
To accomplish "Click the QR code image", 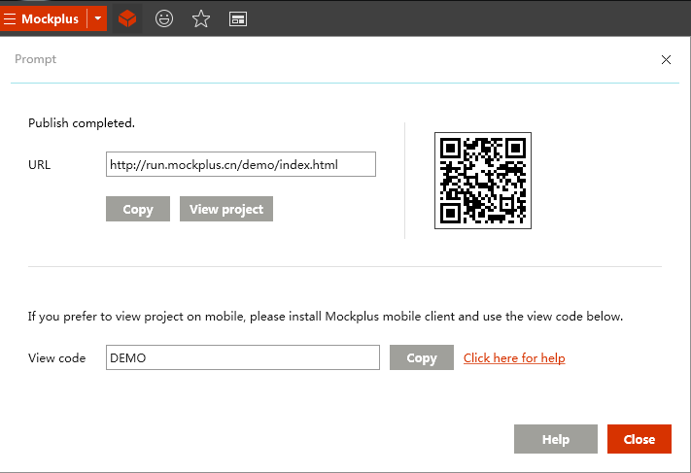I will pyautogui.click(x=483, y=181).
